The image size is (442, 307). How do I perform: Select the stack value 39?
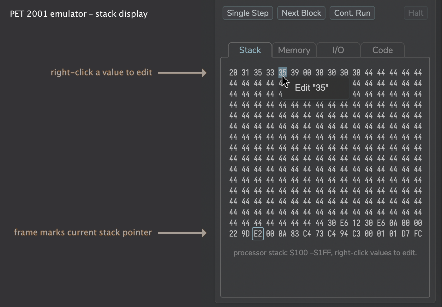[x=295, y=73]
